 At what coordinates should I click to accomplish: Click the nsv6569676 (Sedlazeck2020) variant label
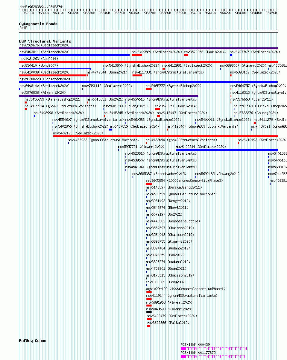point(45,45)
